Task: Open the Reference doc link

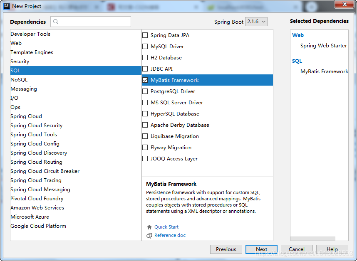Action: 170,235
